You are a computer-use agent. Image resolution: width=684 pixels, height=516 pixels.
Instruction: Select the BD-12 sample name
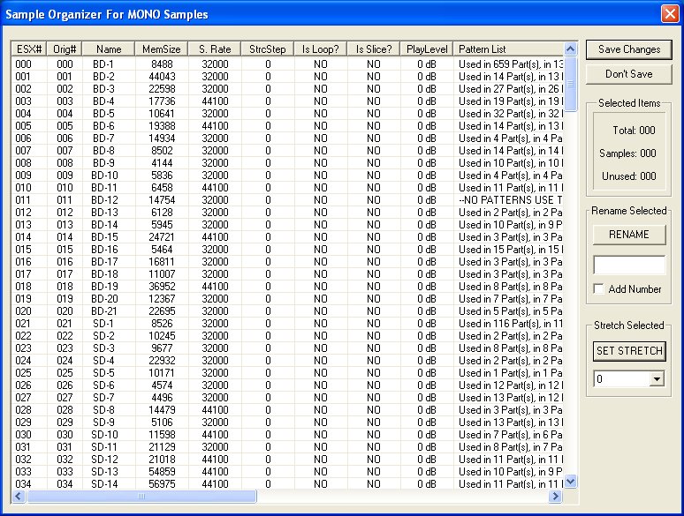tap(104, 200)
